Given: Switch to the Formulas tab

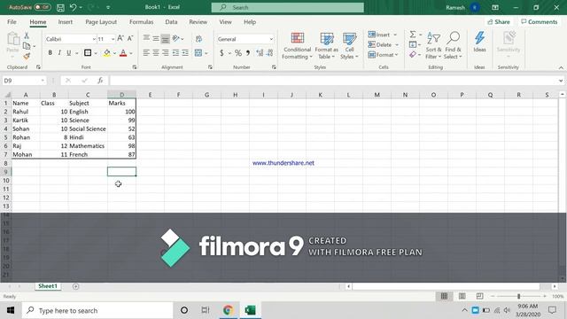Looking at the screenshot, I should pos(141,21).
